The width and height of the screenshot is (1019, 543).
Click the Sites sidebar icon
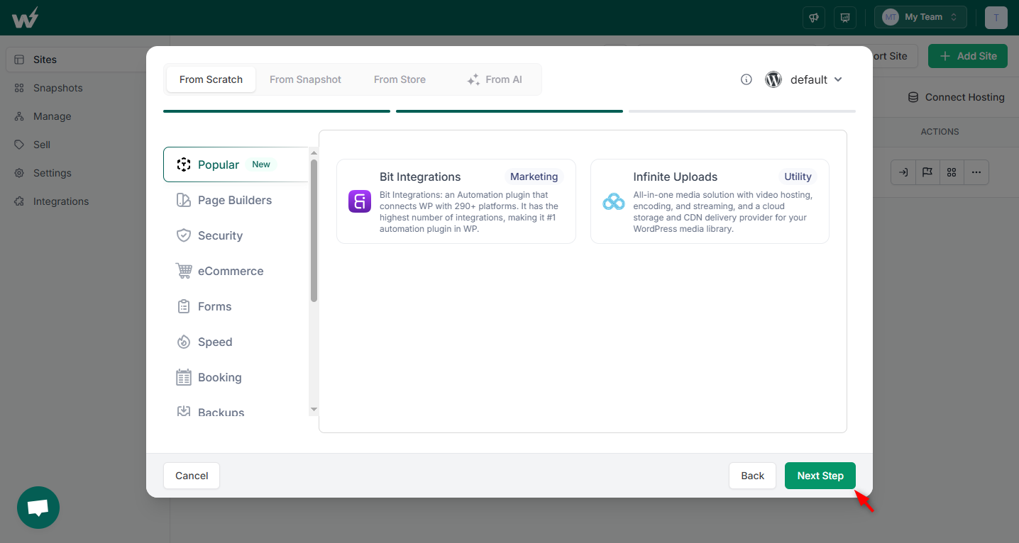coord(19,60)
